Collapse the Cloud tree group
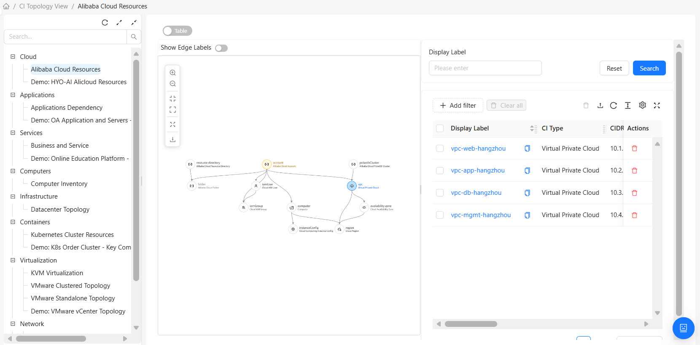Image resolution: width=700 pixels, height=345 pixels. coord(13,56)
